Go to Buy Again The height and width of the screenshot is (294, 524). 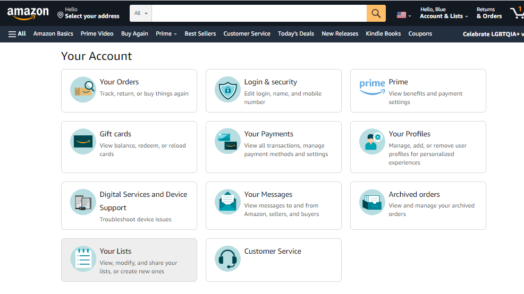pos(134,34)
